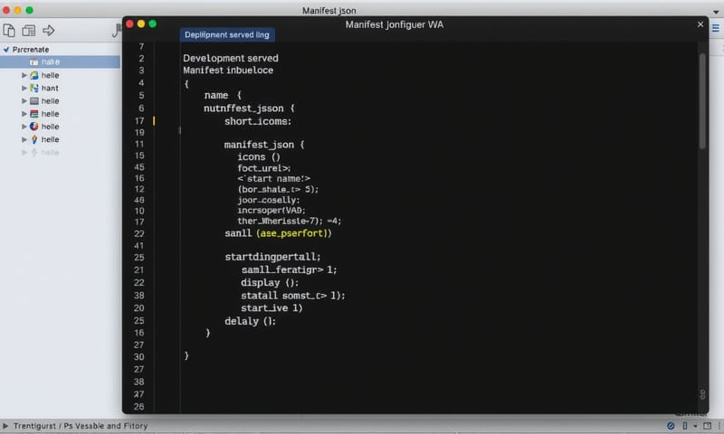Click the green-blue icon beside hant
This screenshot has width=724, height=434.
click(34, 88)
